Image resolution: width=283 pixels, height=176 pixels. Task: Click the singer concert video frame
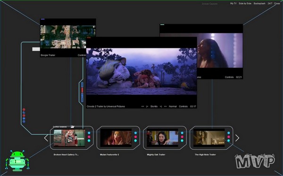[220, 50]
